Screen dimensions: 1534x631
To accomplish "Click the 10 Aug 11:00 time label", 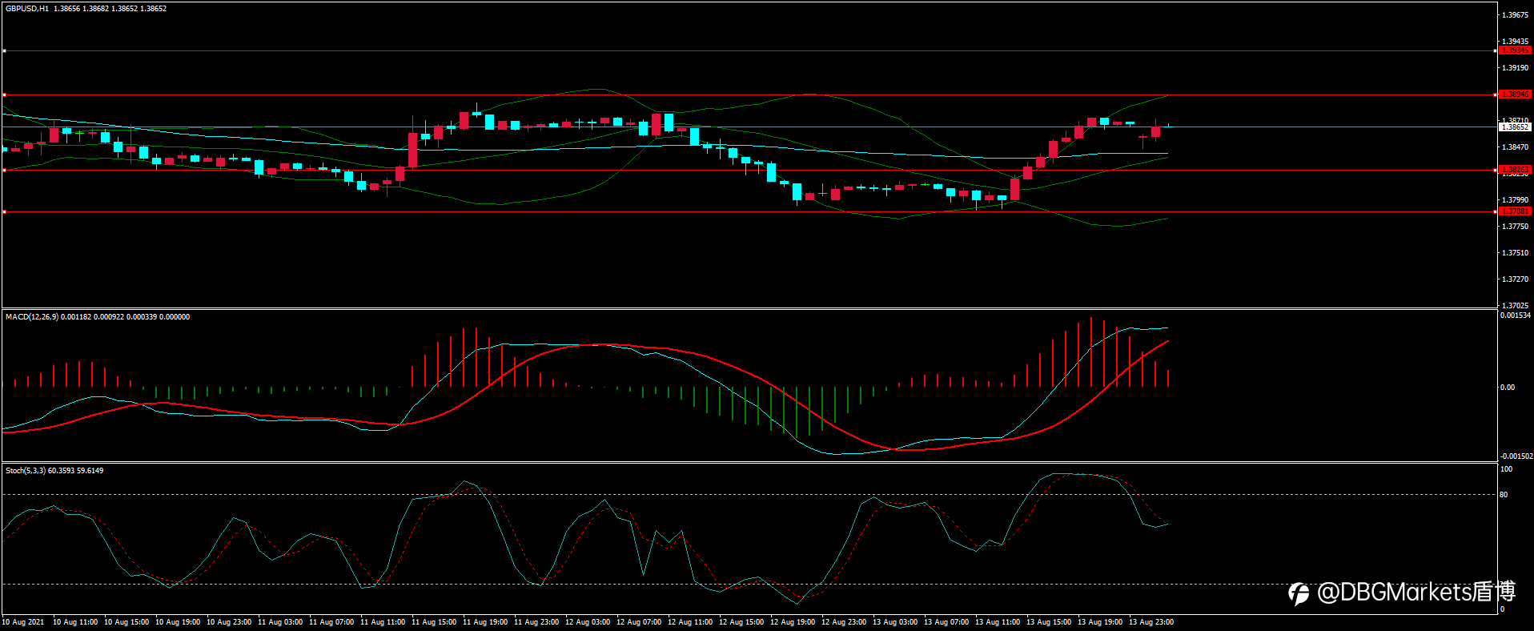I will coord(75,622).
